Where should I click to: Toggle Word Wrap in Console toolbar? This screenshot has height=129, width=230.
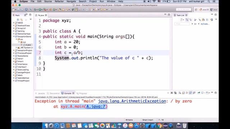(187, 93)
